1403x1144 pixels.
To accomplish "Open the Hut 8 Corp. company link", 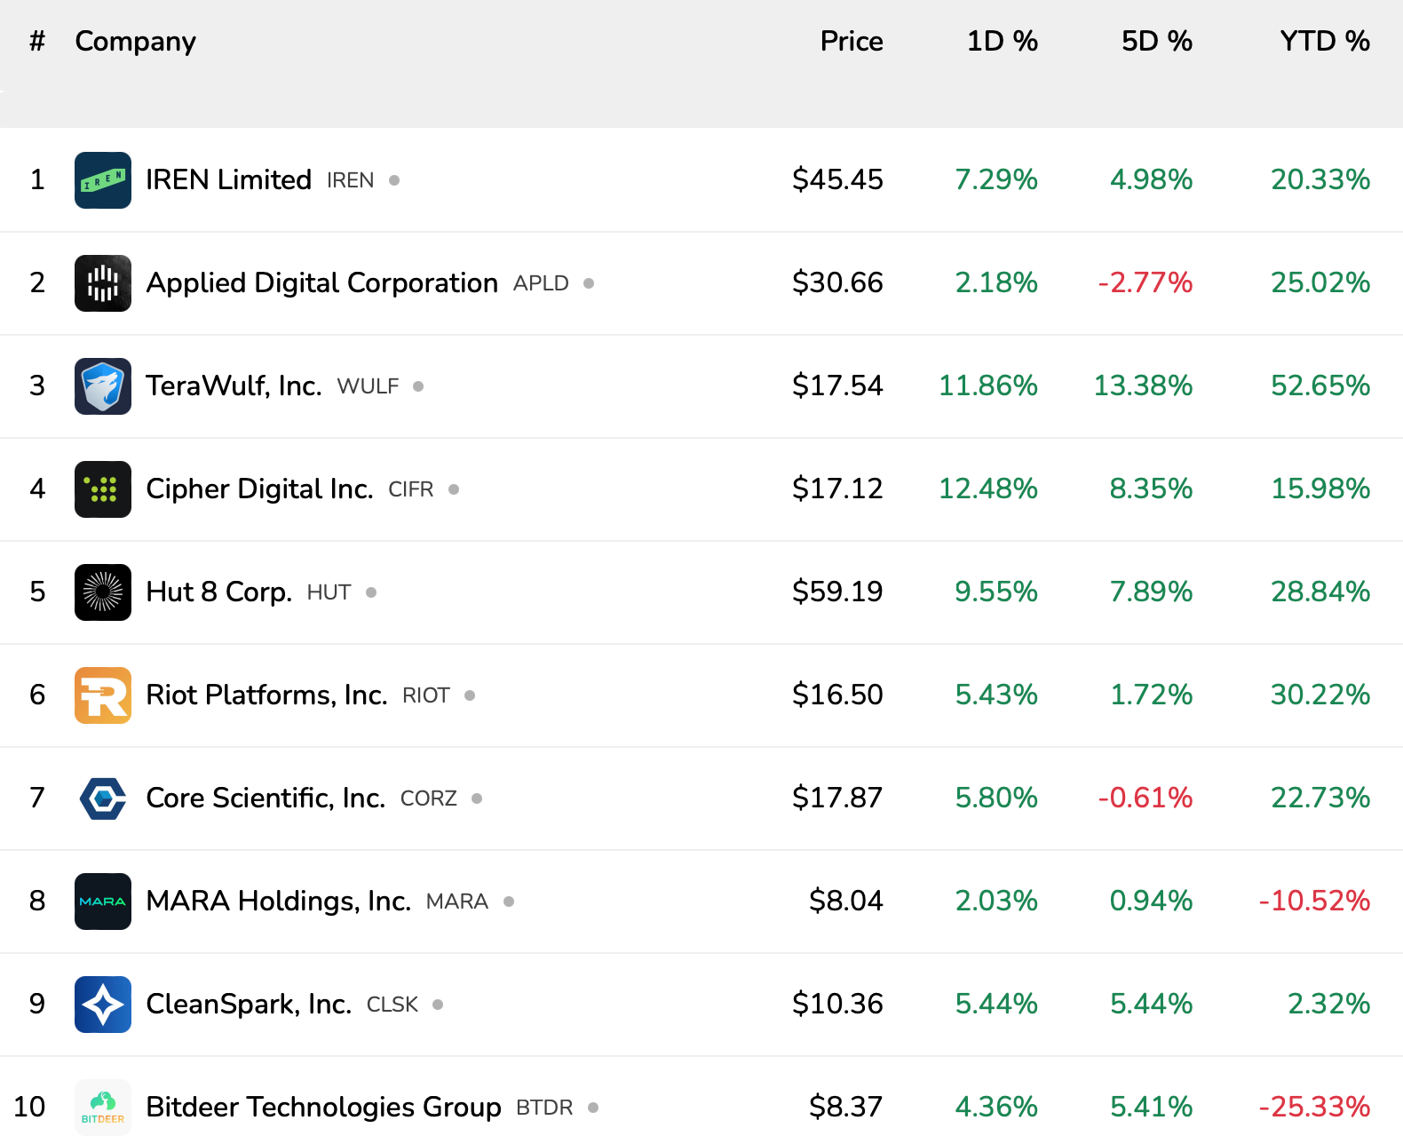I will point(218,592).
